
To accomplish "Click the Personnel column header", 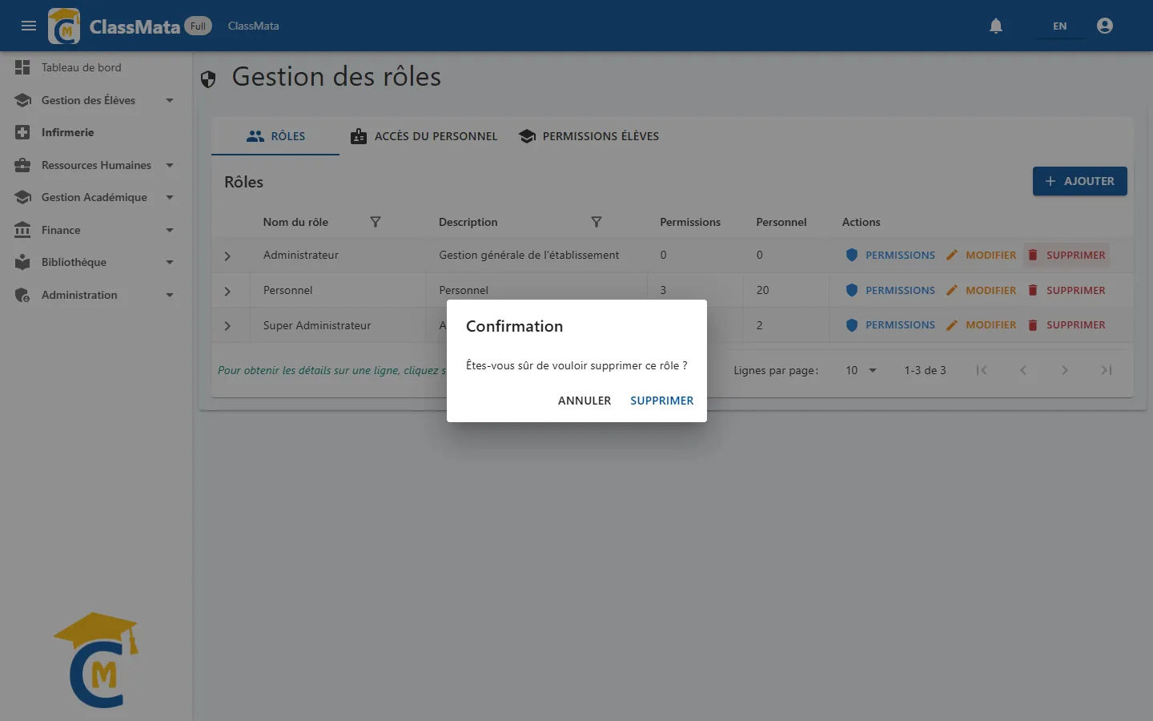I will [781, 222].
